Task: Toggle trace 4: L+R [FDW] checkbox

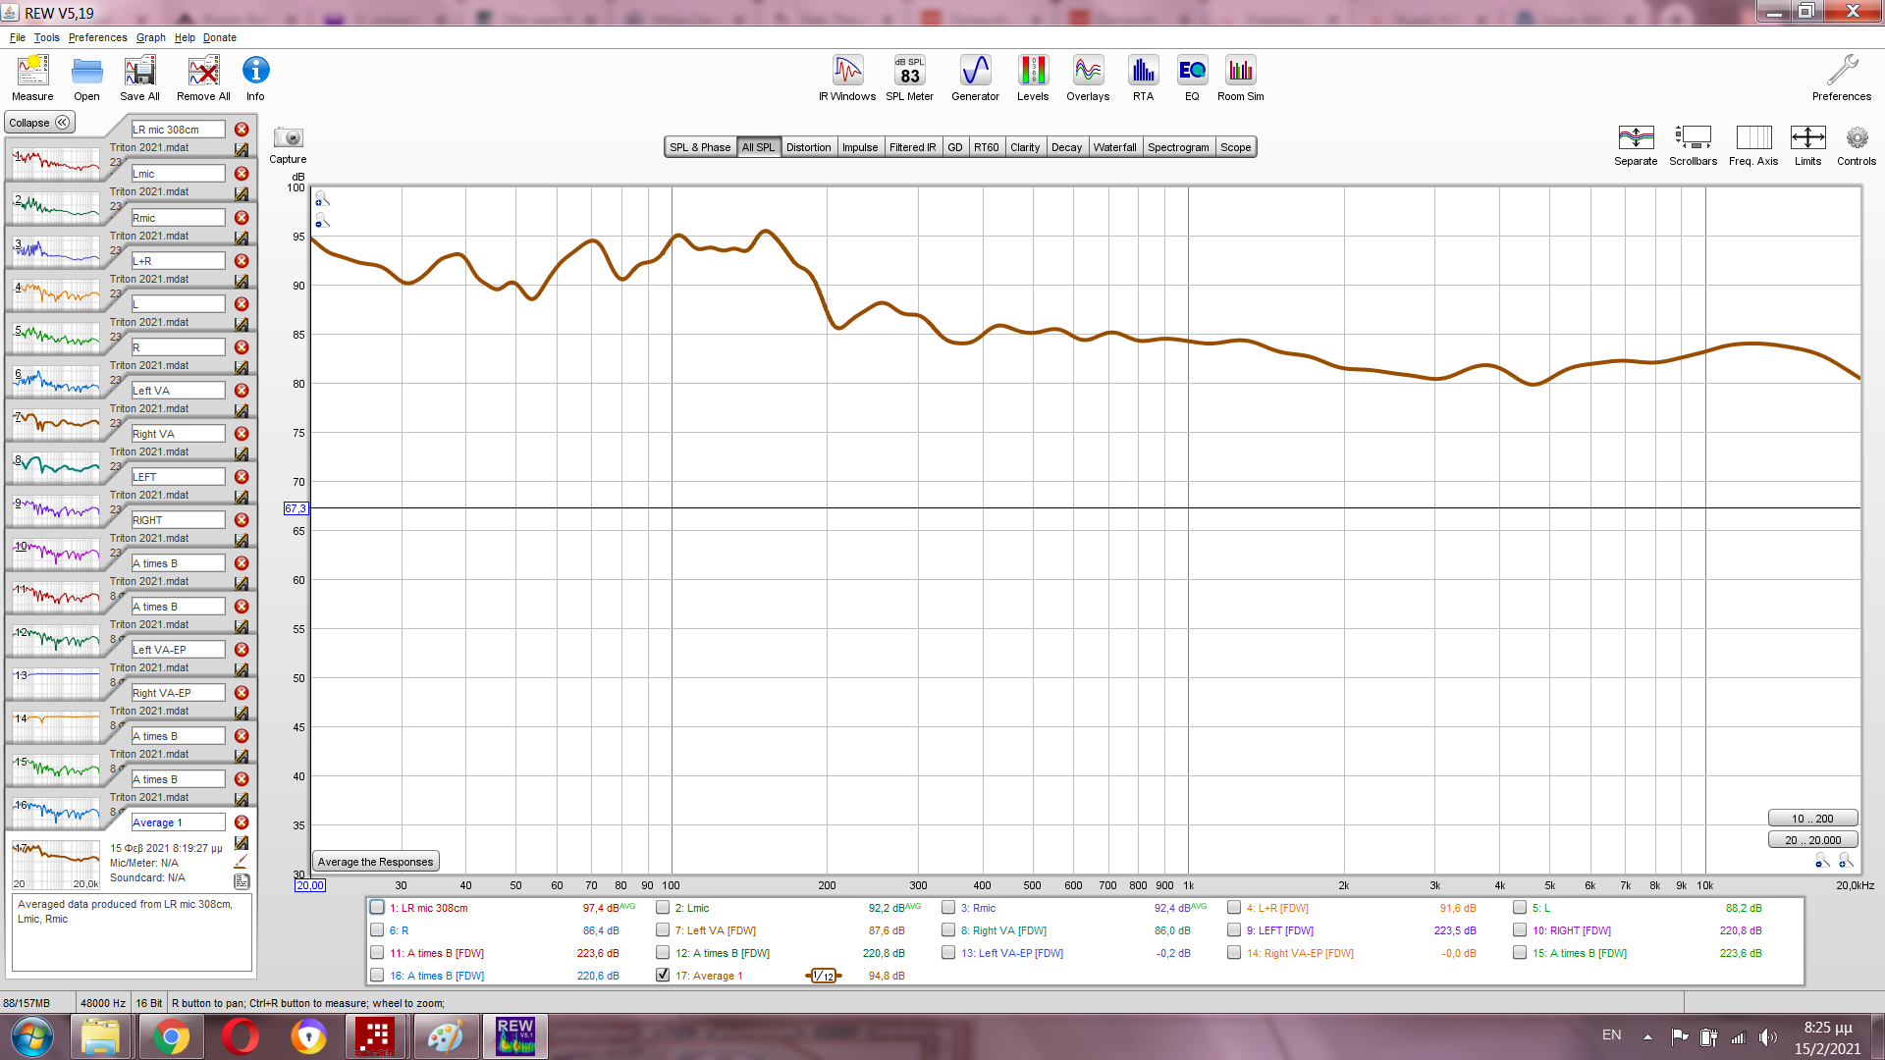Action: click(x=1234, y=908)
